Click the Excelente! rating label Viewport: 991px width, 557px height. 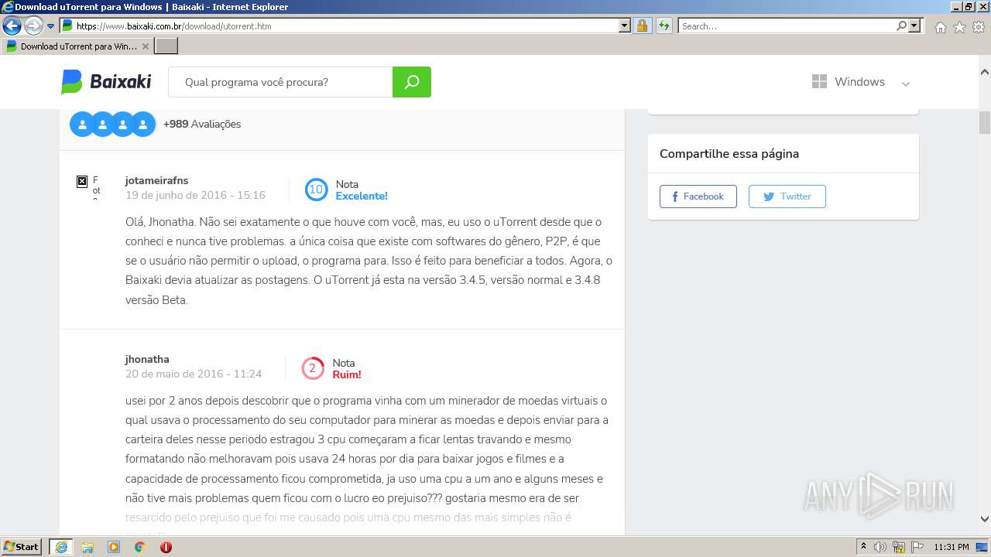(x=362, y=196)
